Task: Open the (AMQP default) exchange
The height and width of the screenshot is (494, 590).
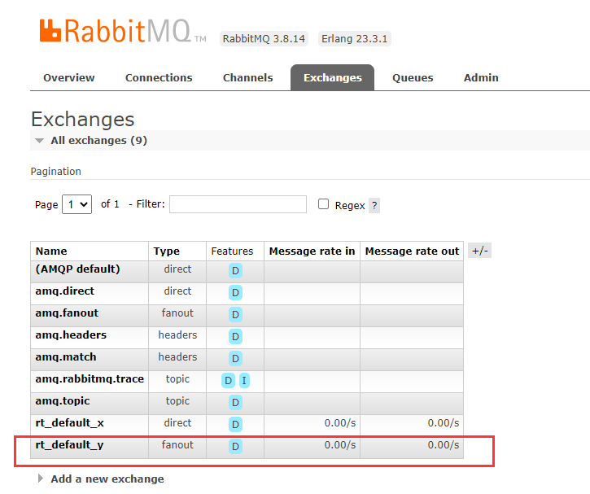Action: click(x=77, y=269)
